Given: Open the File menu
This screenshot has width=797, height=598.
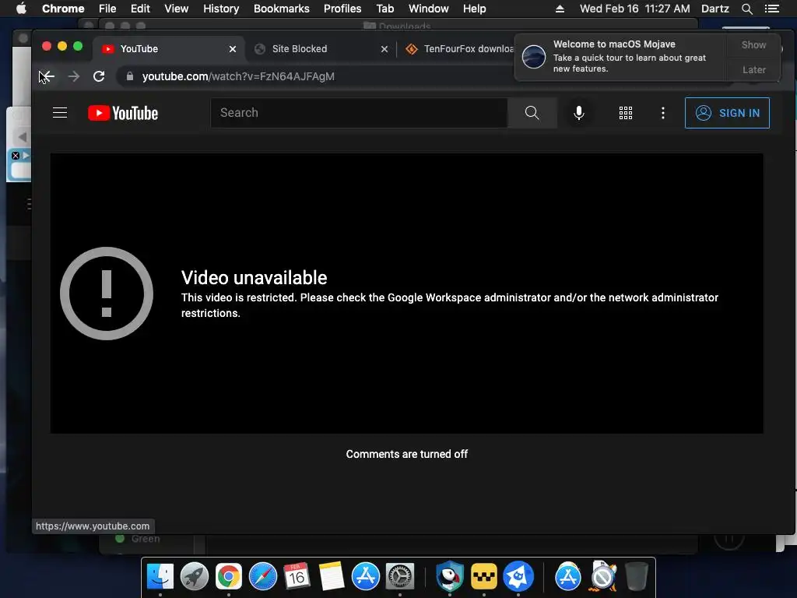Looking at the screenshot, I should pos(107,9).
